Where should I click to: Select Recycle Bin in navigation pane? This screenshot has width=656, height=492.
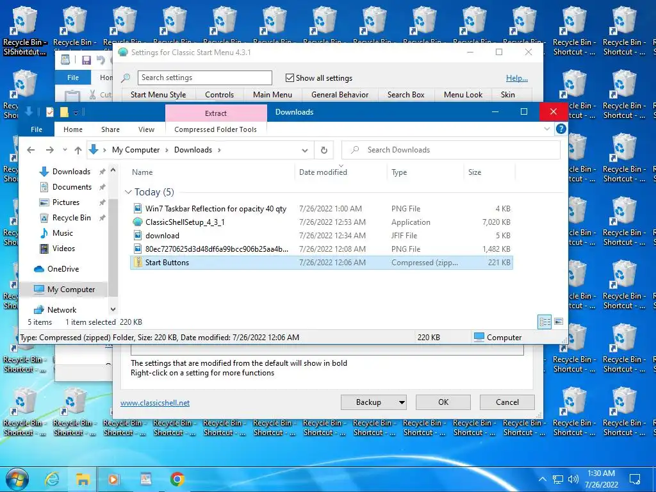(71, 218)
